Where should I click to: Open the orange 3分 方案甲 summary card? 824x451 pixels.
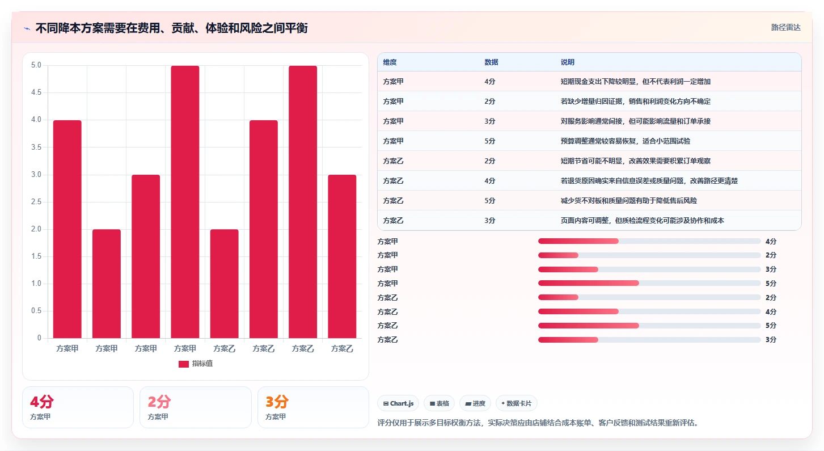313,407
